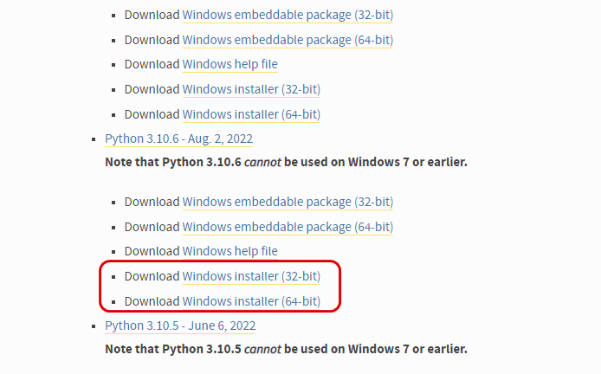Click the italic word cannot in the 3.10.6 note
This screenshot has width=601, height=374.
point(262,163)
